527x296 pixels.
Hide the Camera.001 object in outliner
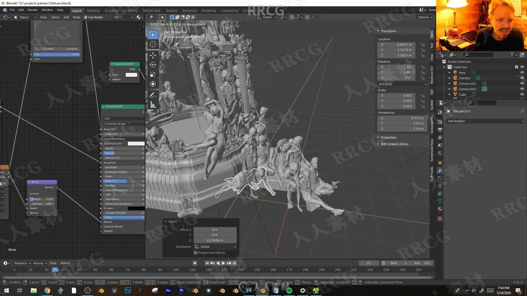[x=522, y=83]
